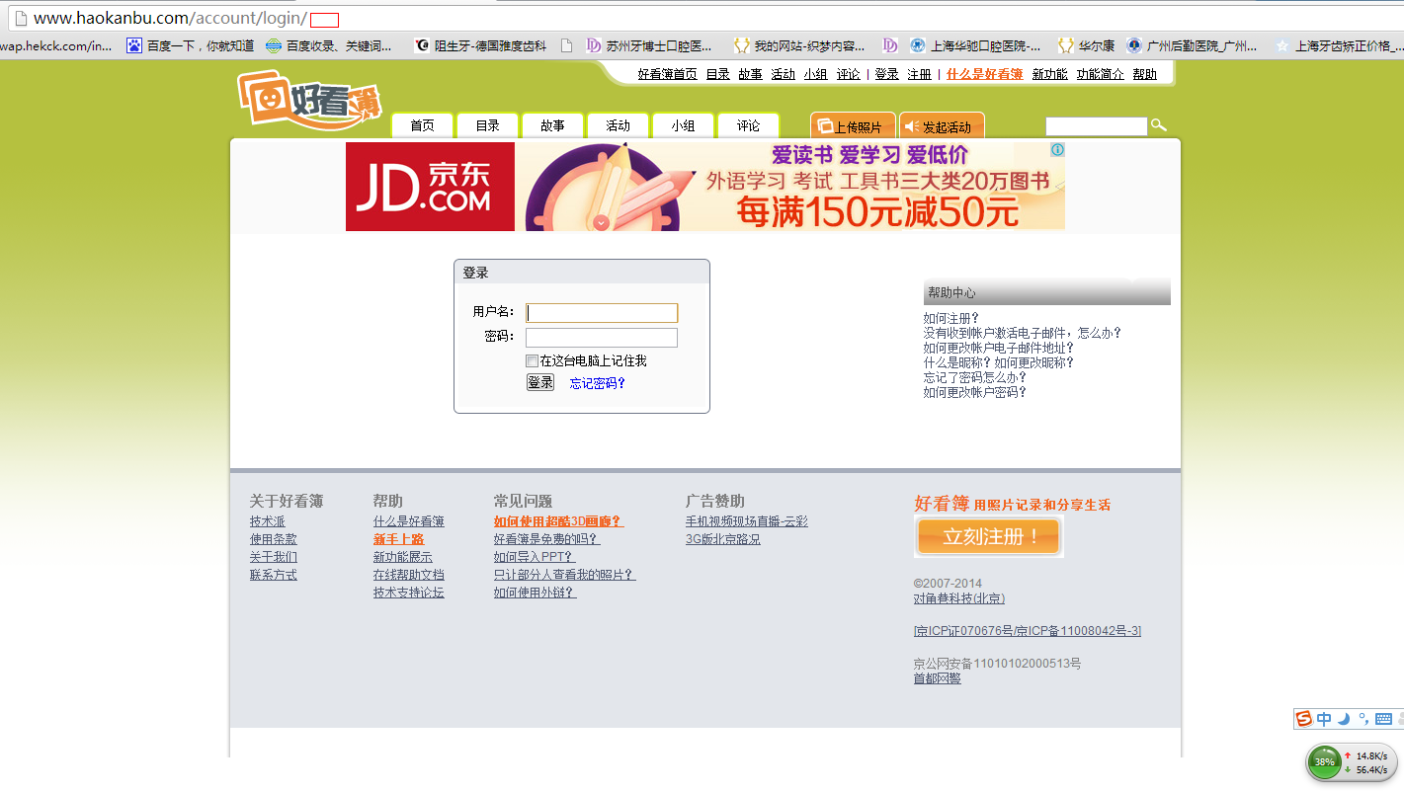Click into the 密码 password field
This screenshot has height=793, width=1404.
tap(602, 338)
